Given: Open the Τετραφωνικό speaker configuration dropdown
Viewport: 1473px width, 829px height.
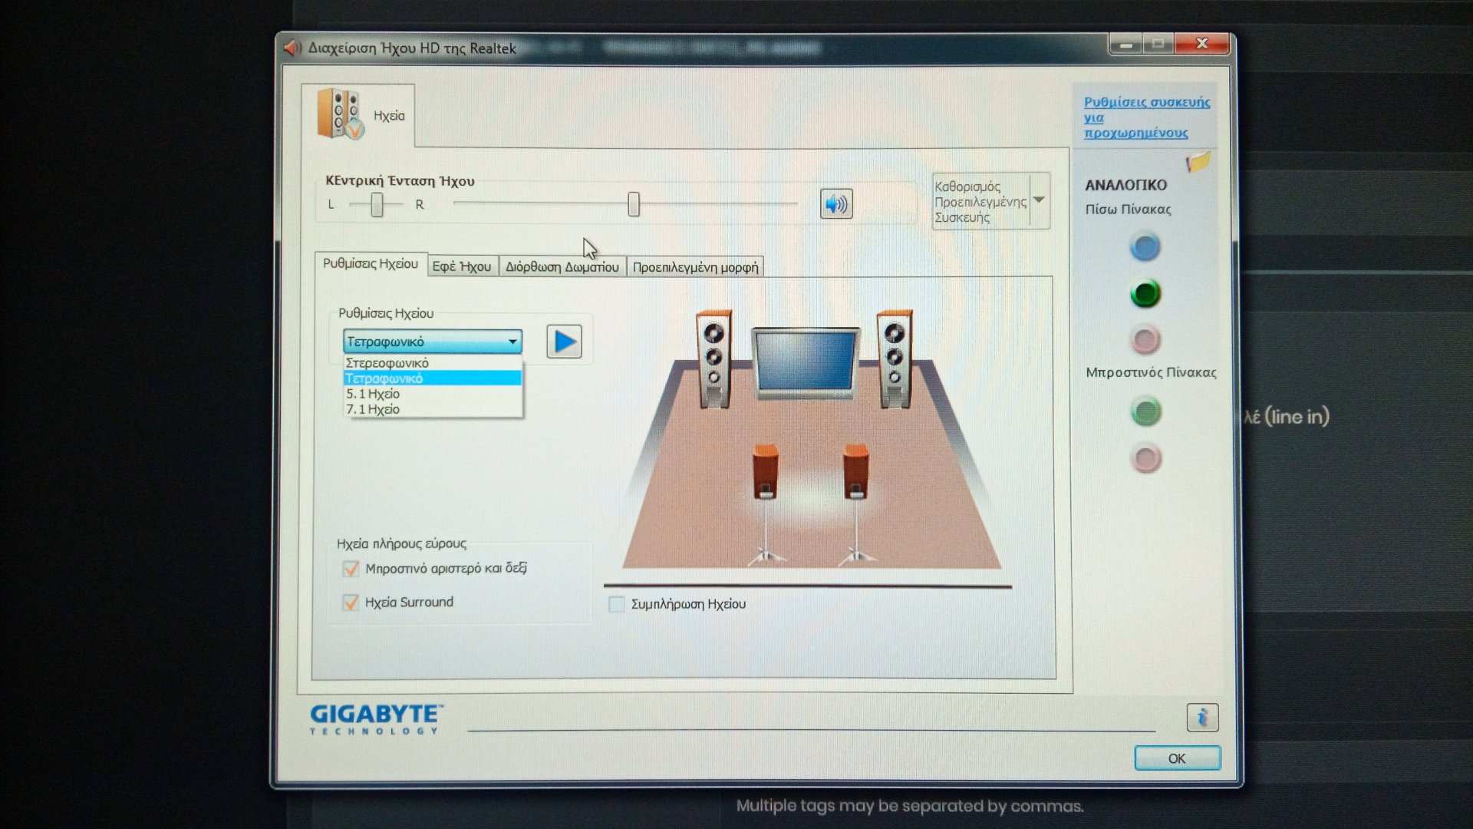Looking at the screenshot, I should coord(432,342).
